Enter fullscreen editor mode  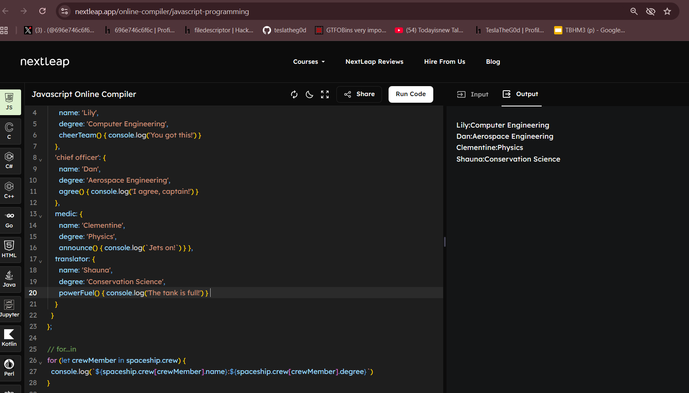pyautogui.click(x=325, y=94)
